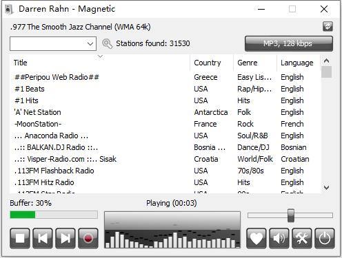Stop playback with the square stop button
This screenshot has width=342, height=258.
tap(20, 238)
